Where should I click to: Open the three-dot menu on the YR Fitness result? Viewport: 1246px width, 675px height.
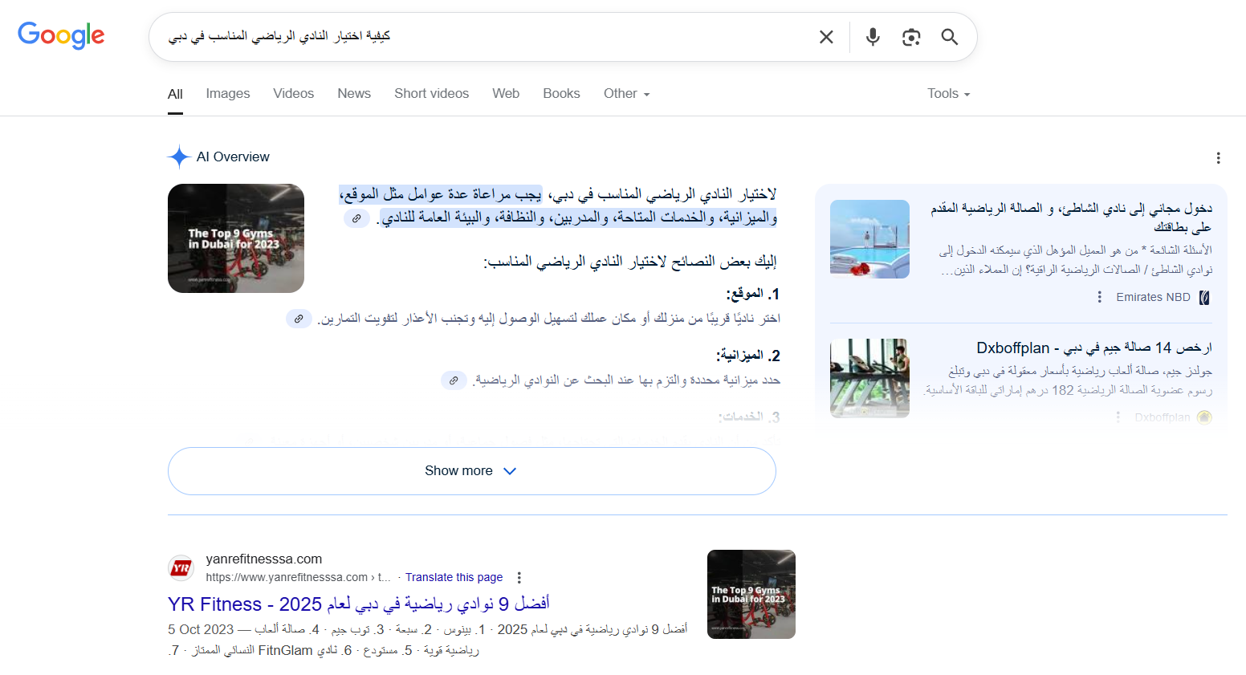click(x=519, y=576)
